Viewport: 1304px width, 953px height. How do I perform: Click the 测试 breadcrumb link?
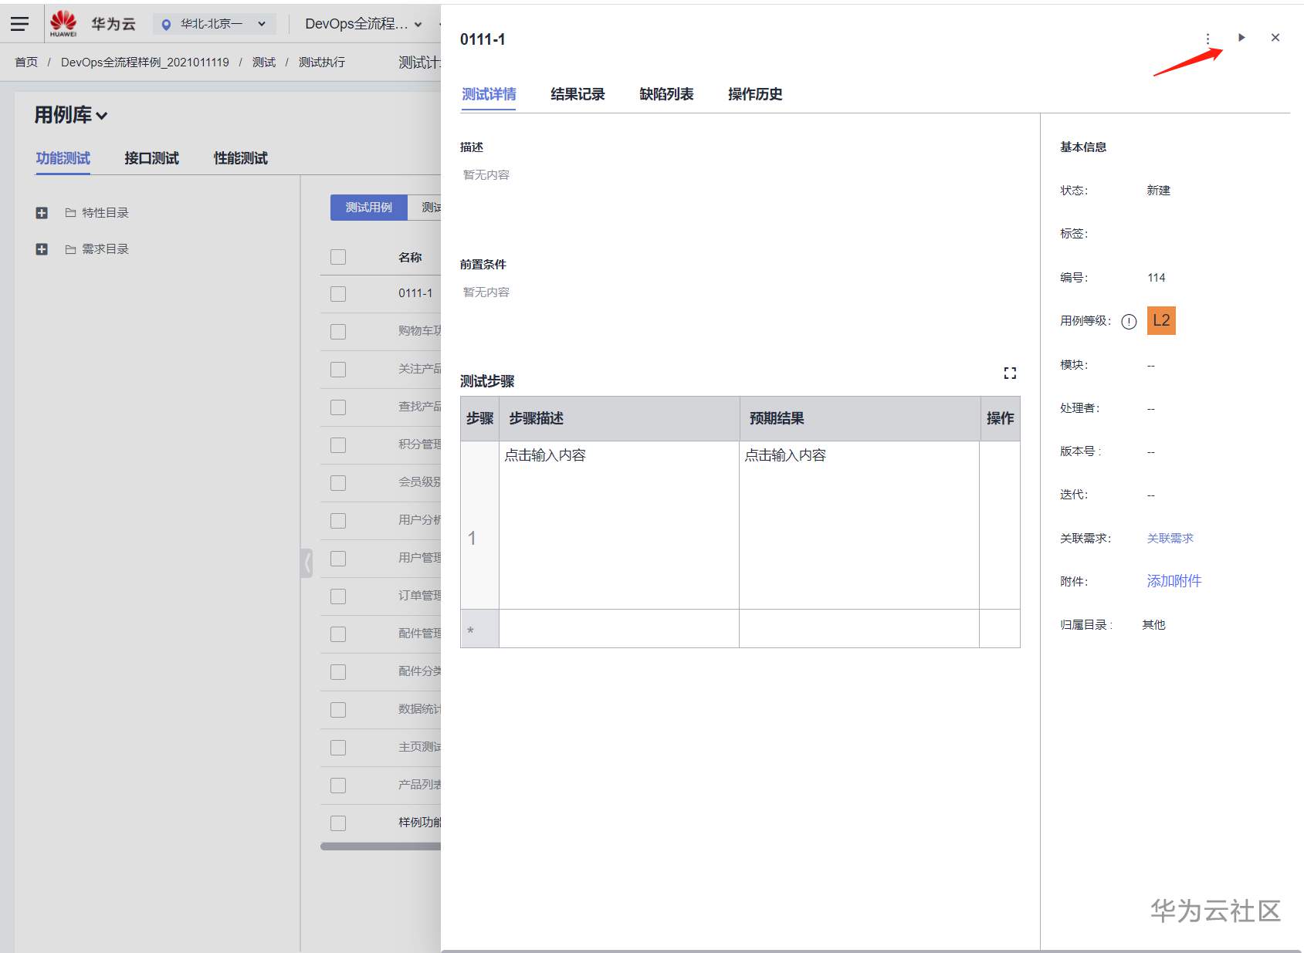pos(264,63)
